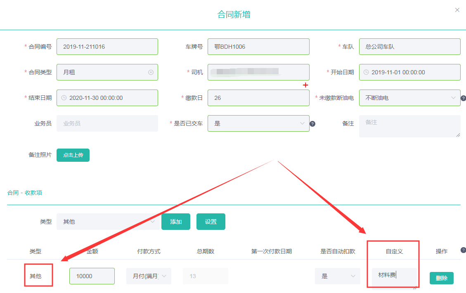The width and height of the screenshot is (466, 293).
Task: Click the 点击上传 upload button
Action: (73, 155)
